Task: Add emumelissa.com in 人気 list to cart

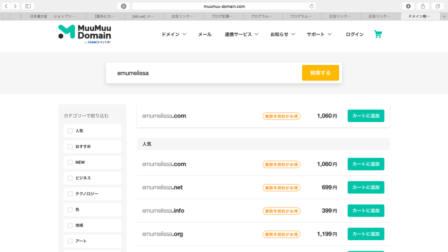Action: point(366,164)
